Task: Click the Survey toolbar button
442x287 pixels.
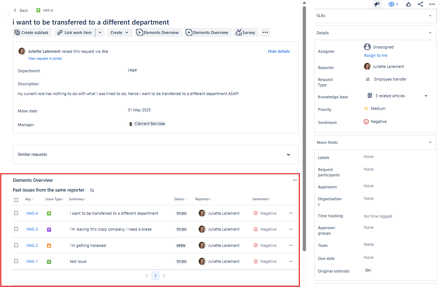Action: coord(246,33)
